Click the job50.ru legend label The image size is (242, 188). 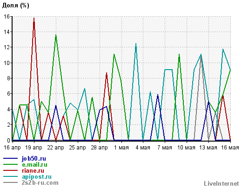(x=34, y=159)
